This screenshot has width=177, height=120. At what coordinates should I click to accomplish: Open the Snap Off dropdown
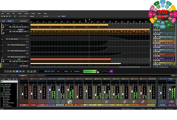click(x=49, y=16)
